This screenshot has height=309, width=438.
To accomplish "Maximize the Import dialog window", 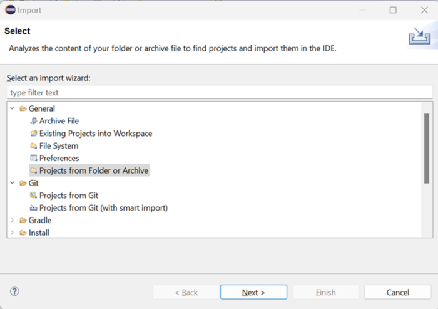I will (x=393, y=10).
